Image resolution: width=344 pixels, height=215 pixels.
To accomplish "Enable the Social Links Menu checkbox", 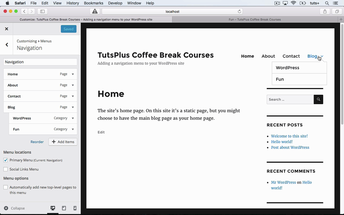I will (6, 169).
